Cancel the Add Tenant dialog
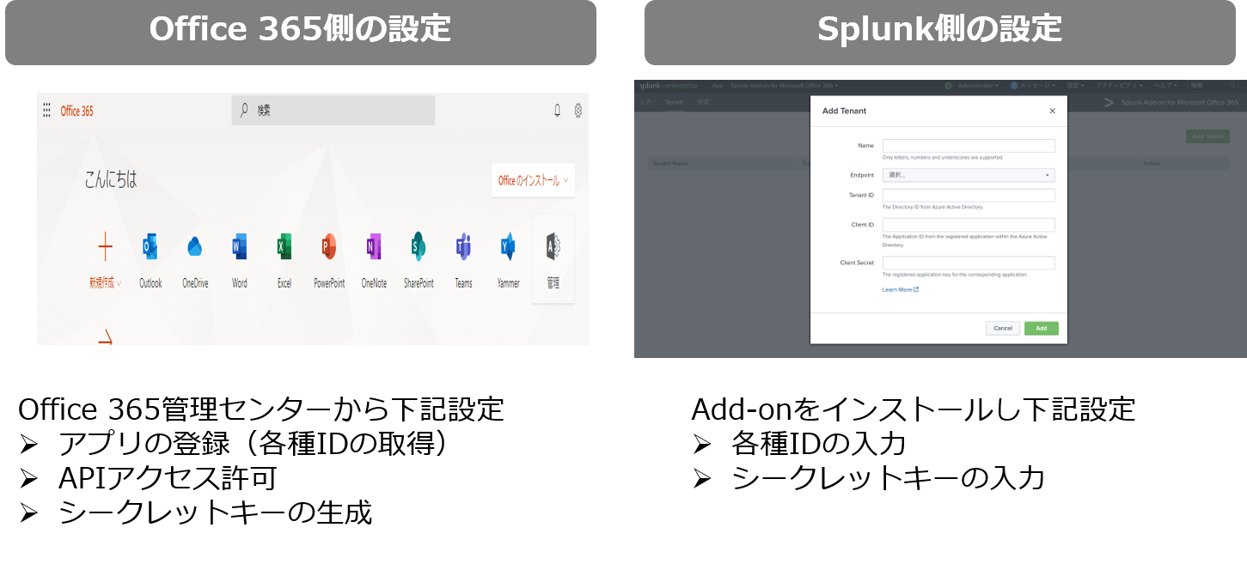The height and width of the screenshot is (576, 1247). (x=1003, y=328)
